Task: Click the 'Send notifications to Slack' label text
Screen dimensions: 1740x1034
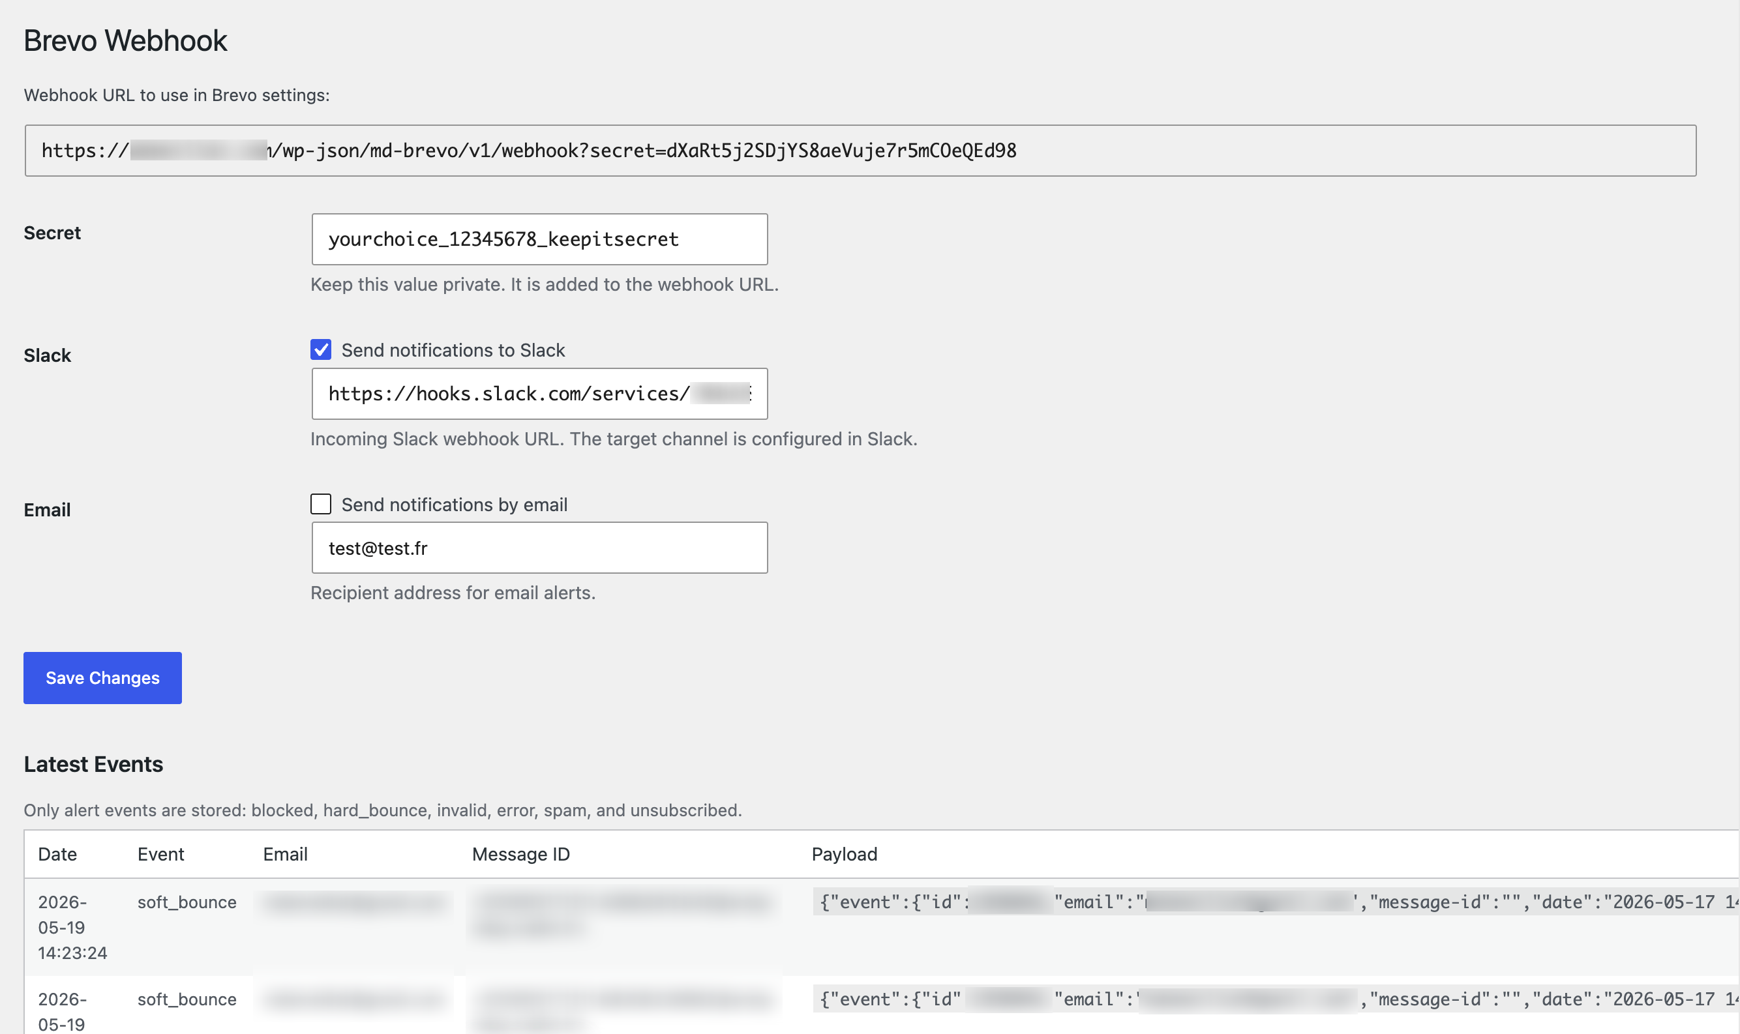Action: click(453, 350)
